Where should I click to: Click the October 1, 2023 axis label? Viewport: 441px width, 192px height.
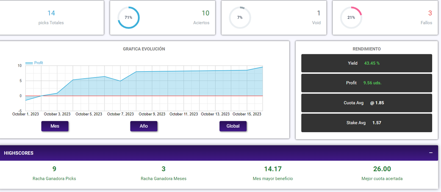[25, 114]
